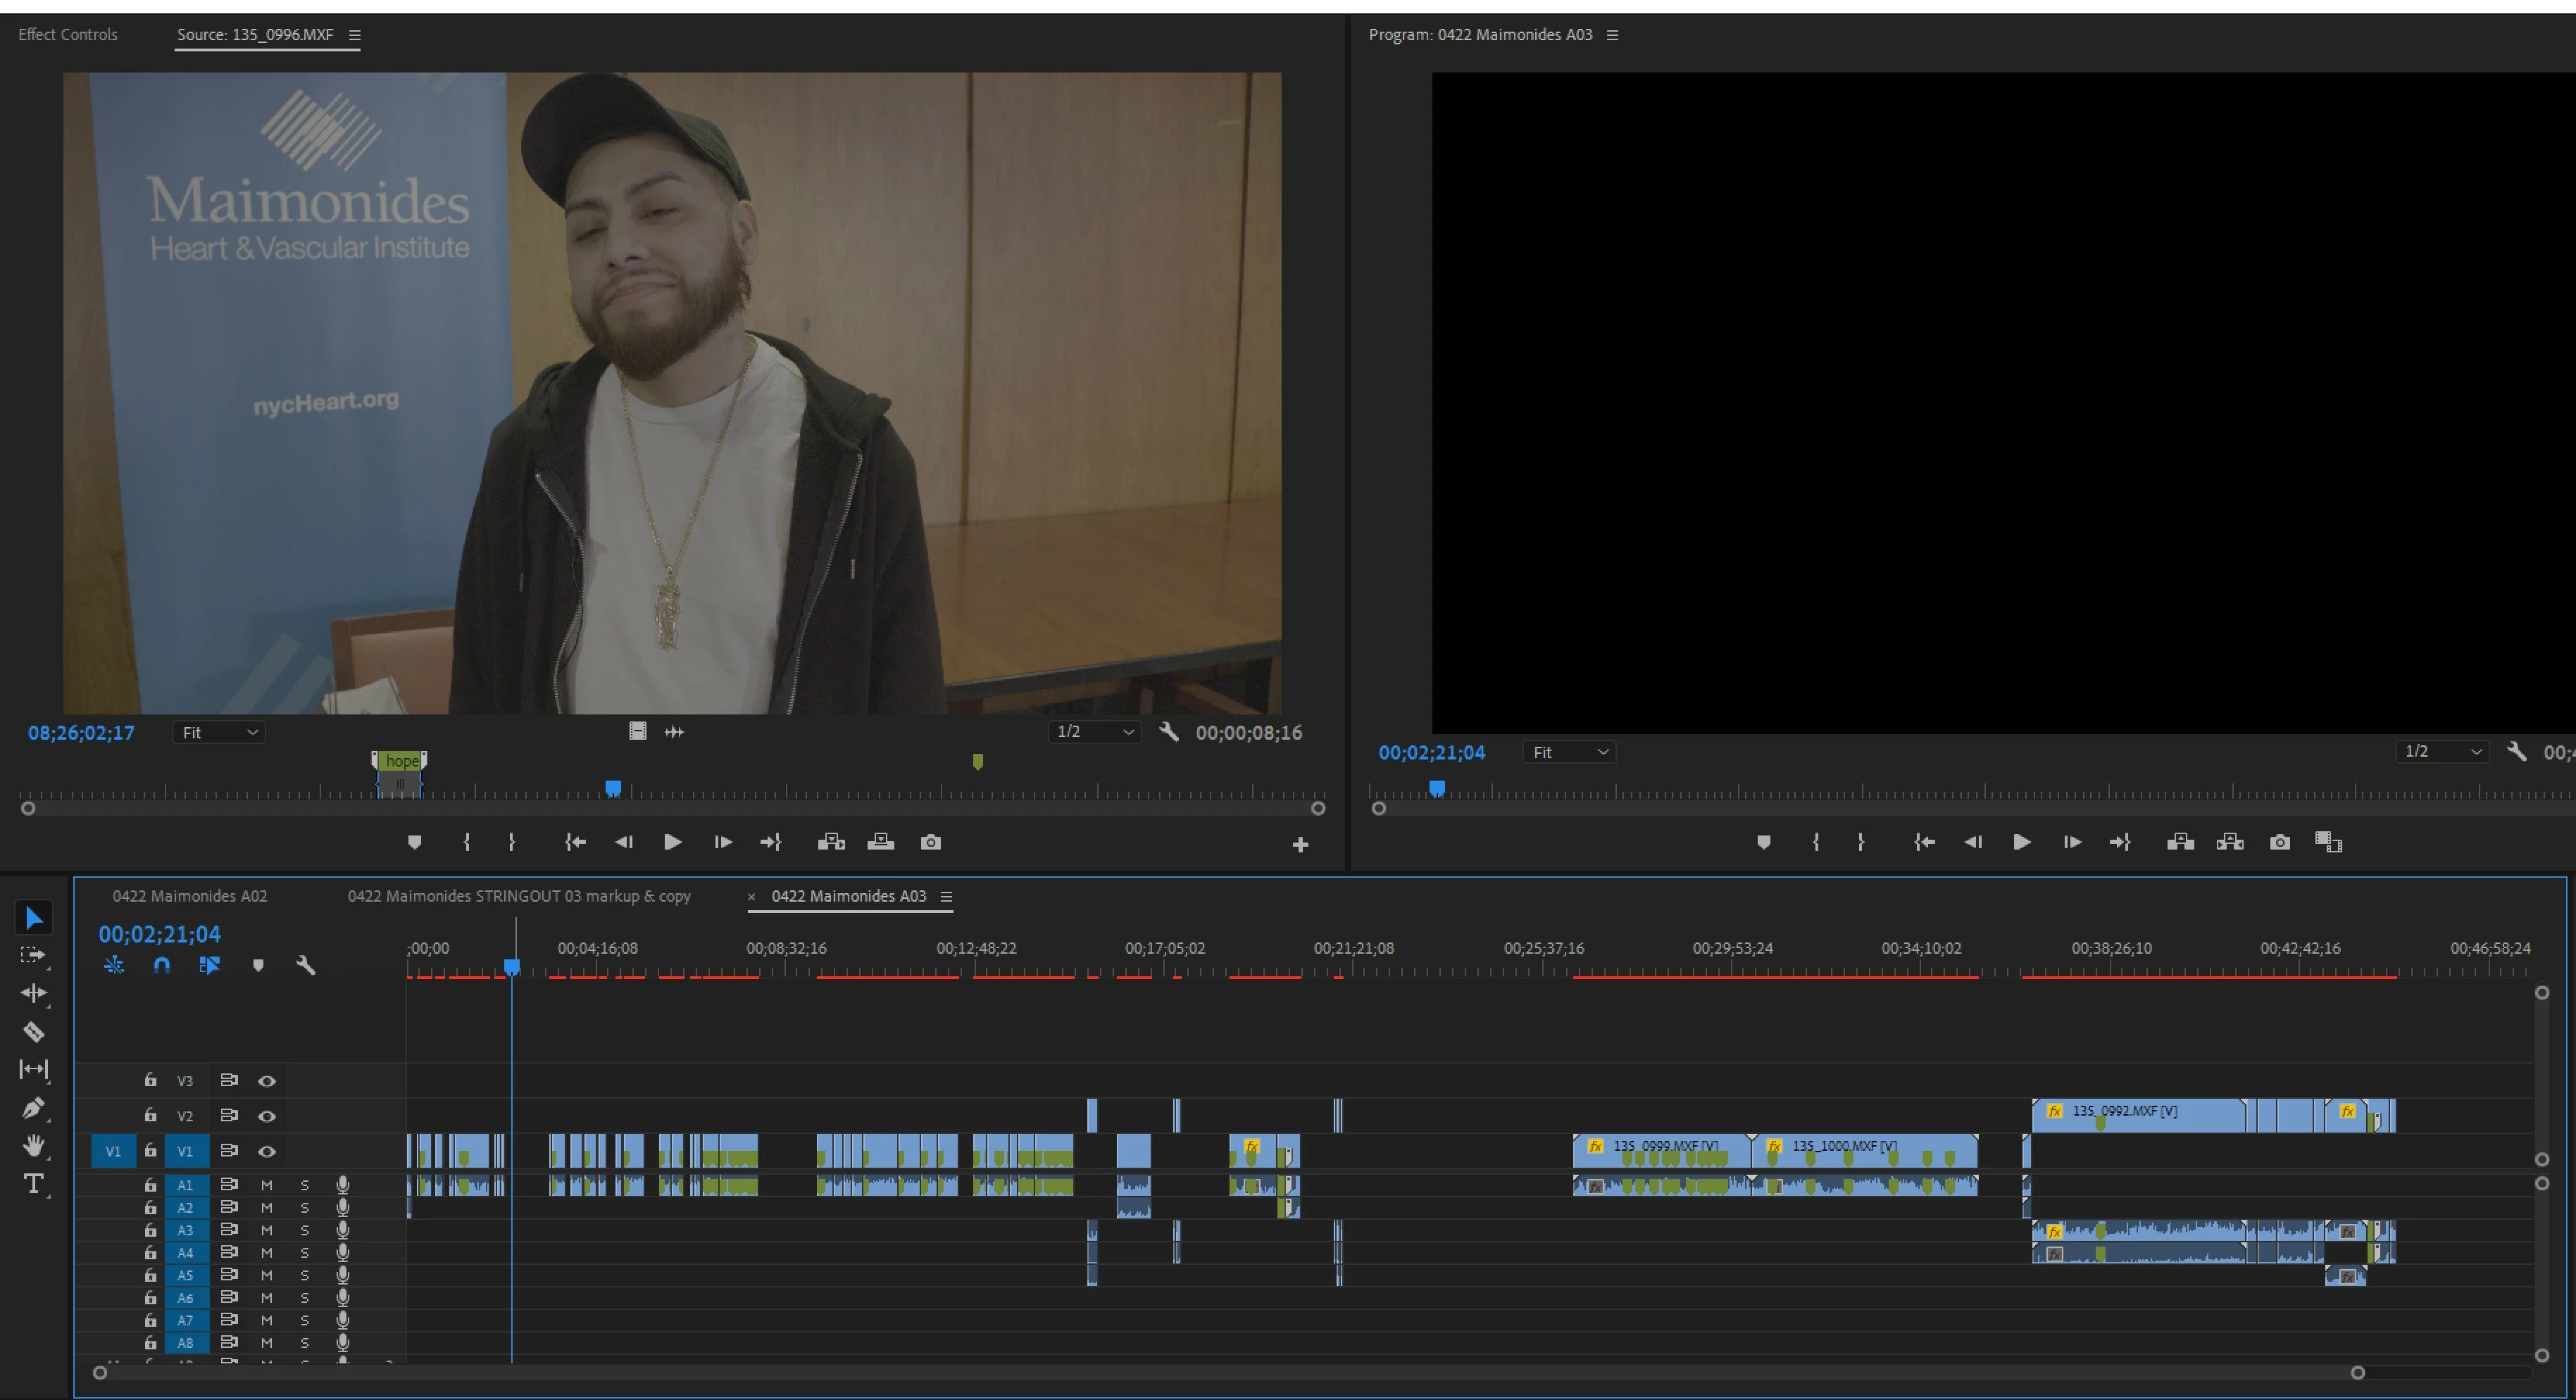This screenshot has height=1400, width=2576.
Task: Switch to 0422 Maimonides A02 sequence tab
Action: point(189,896)
